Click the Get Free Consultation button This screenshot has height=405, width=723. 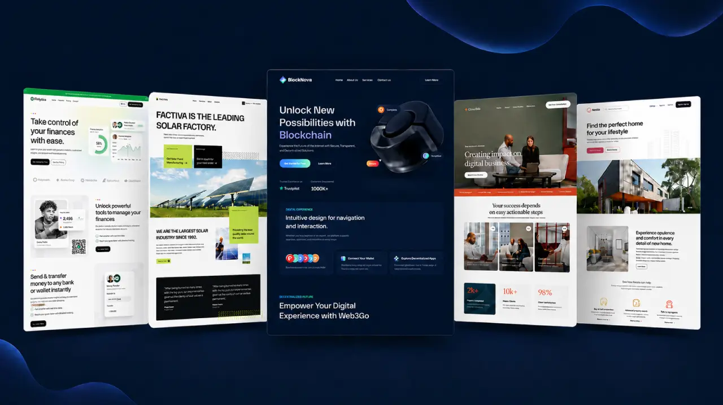558,105
